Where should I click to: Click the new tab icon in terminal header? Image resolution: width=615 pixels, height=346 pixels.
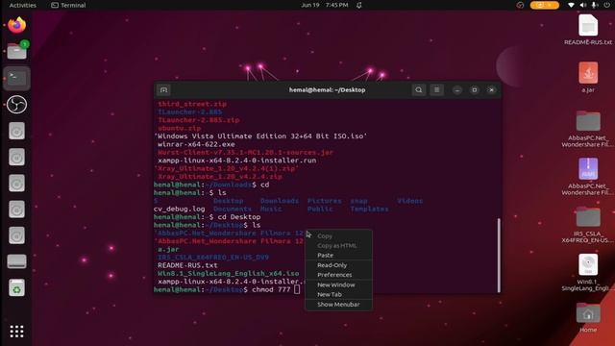(163, 89)
